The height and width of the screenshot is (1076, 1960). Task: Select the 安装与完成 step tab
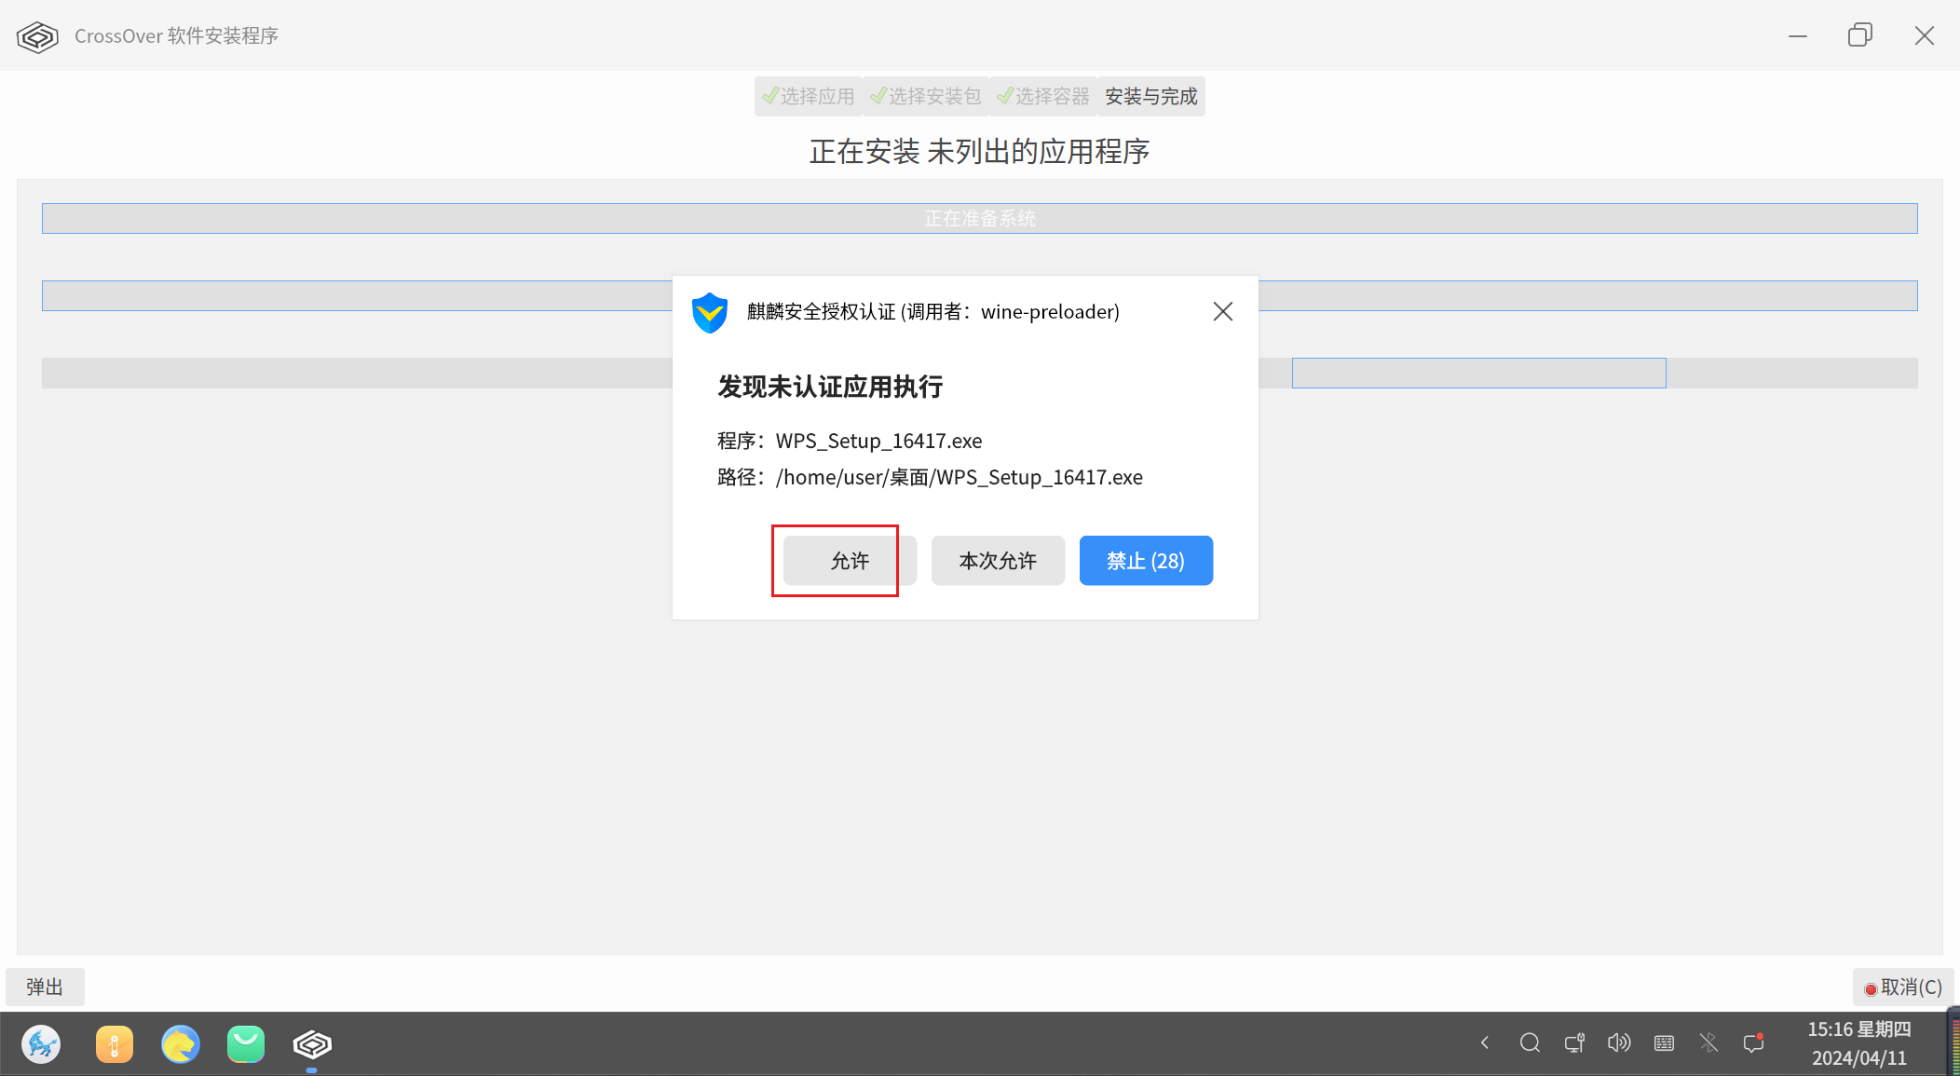point(1151,97)
